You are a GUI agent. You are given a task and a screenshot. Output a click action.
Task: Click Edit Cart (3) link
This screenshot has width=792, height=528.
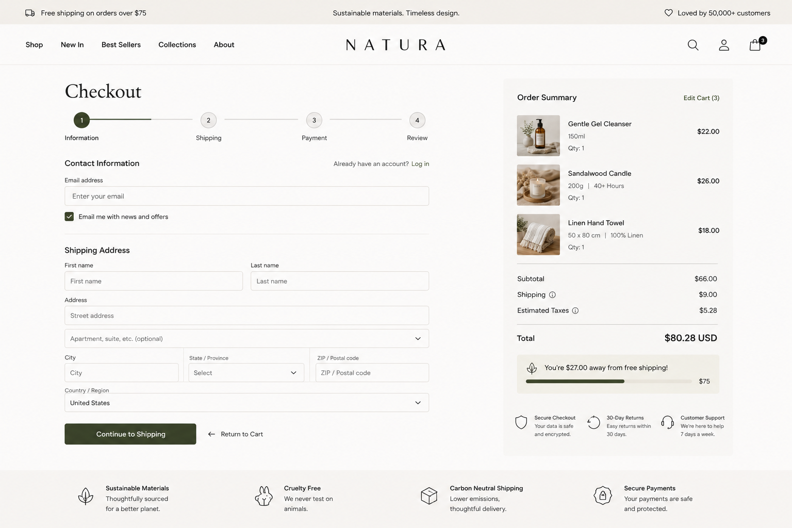[x=701, y=98]
